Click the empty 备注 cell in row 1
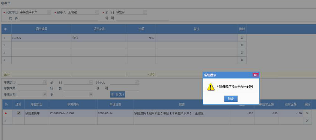Image resolution: width=316 pixels, height=140 pixels. tap(197, 38)
